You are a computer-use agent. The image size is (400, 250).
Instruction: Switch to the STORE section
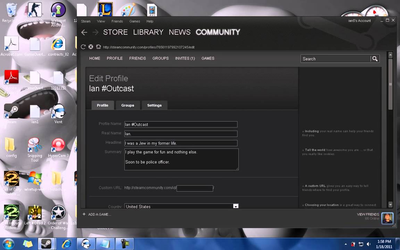115,32
